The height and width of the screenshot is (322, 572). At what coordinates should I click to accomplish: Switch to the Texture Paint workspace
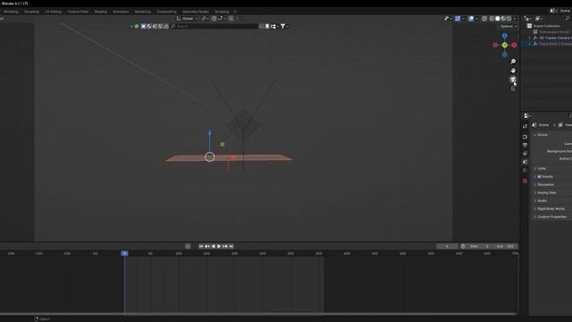[x=78, y=12]
